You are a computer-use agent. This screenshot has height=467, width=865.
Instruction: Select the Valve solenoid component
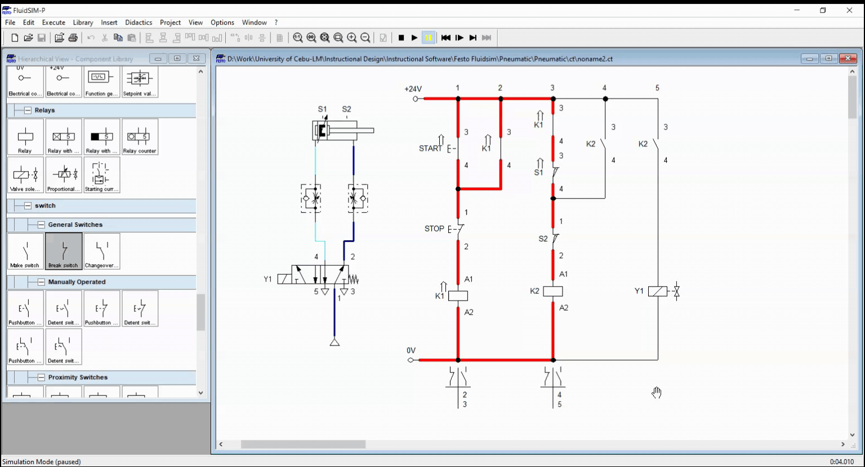tap(25, 175)
